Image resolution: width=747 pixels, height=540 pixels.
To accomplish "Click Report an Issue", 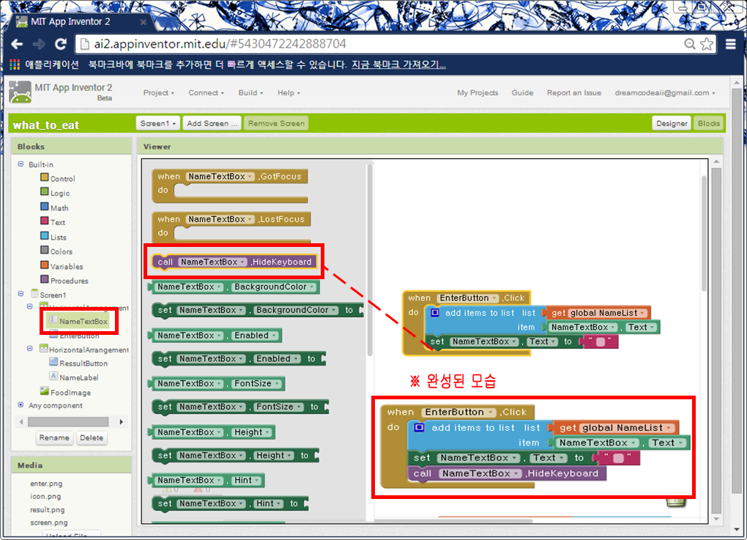I will coord(573,93).
